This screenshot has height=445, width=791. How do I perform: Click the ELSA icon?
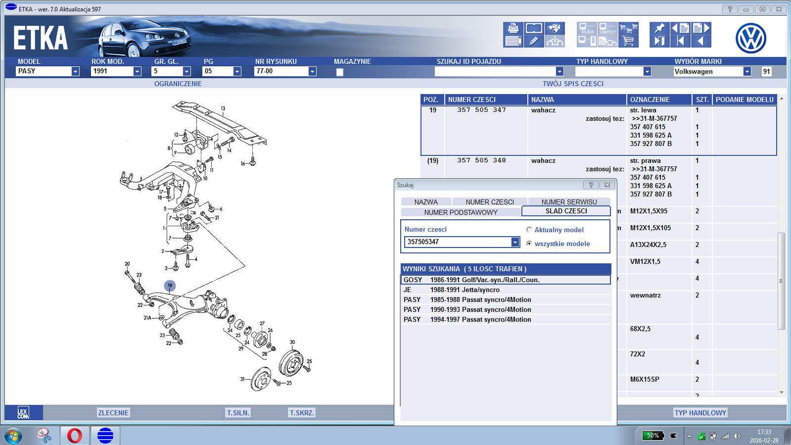587,28
